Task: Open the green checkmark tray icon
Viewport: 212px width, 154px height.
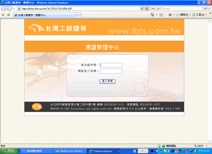Action: pos(165,151)
